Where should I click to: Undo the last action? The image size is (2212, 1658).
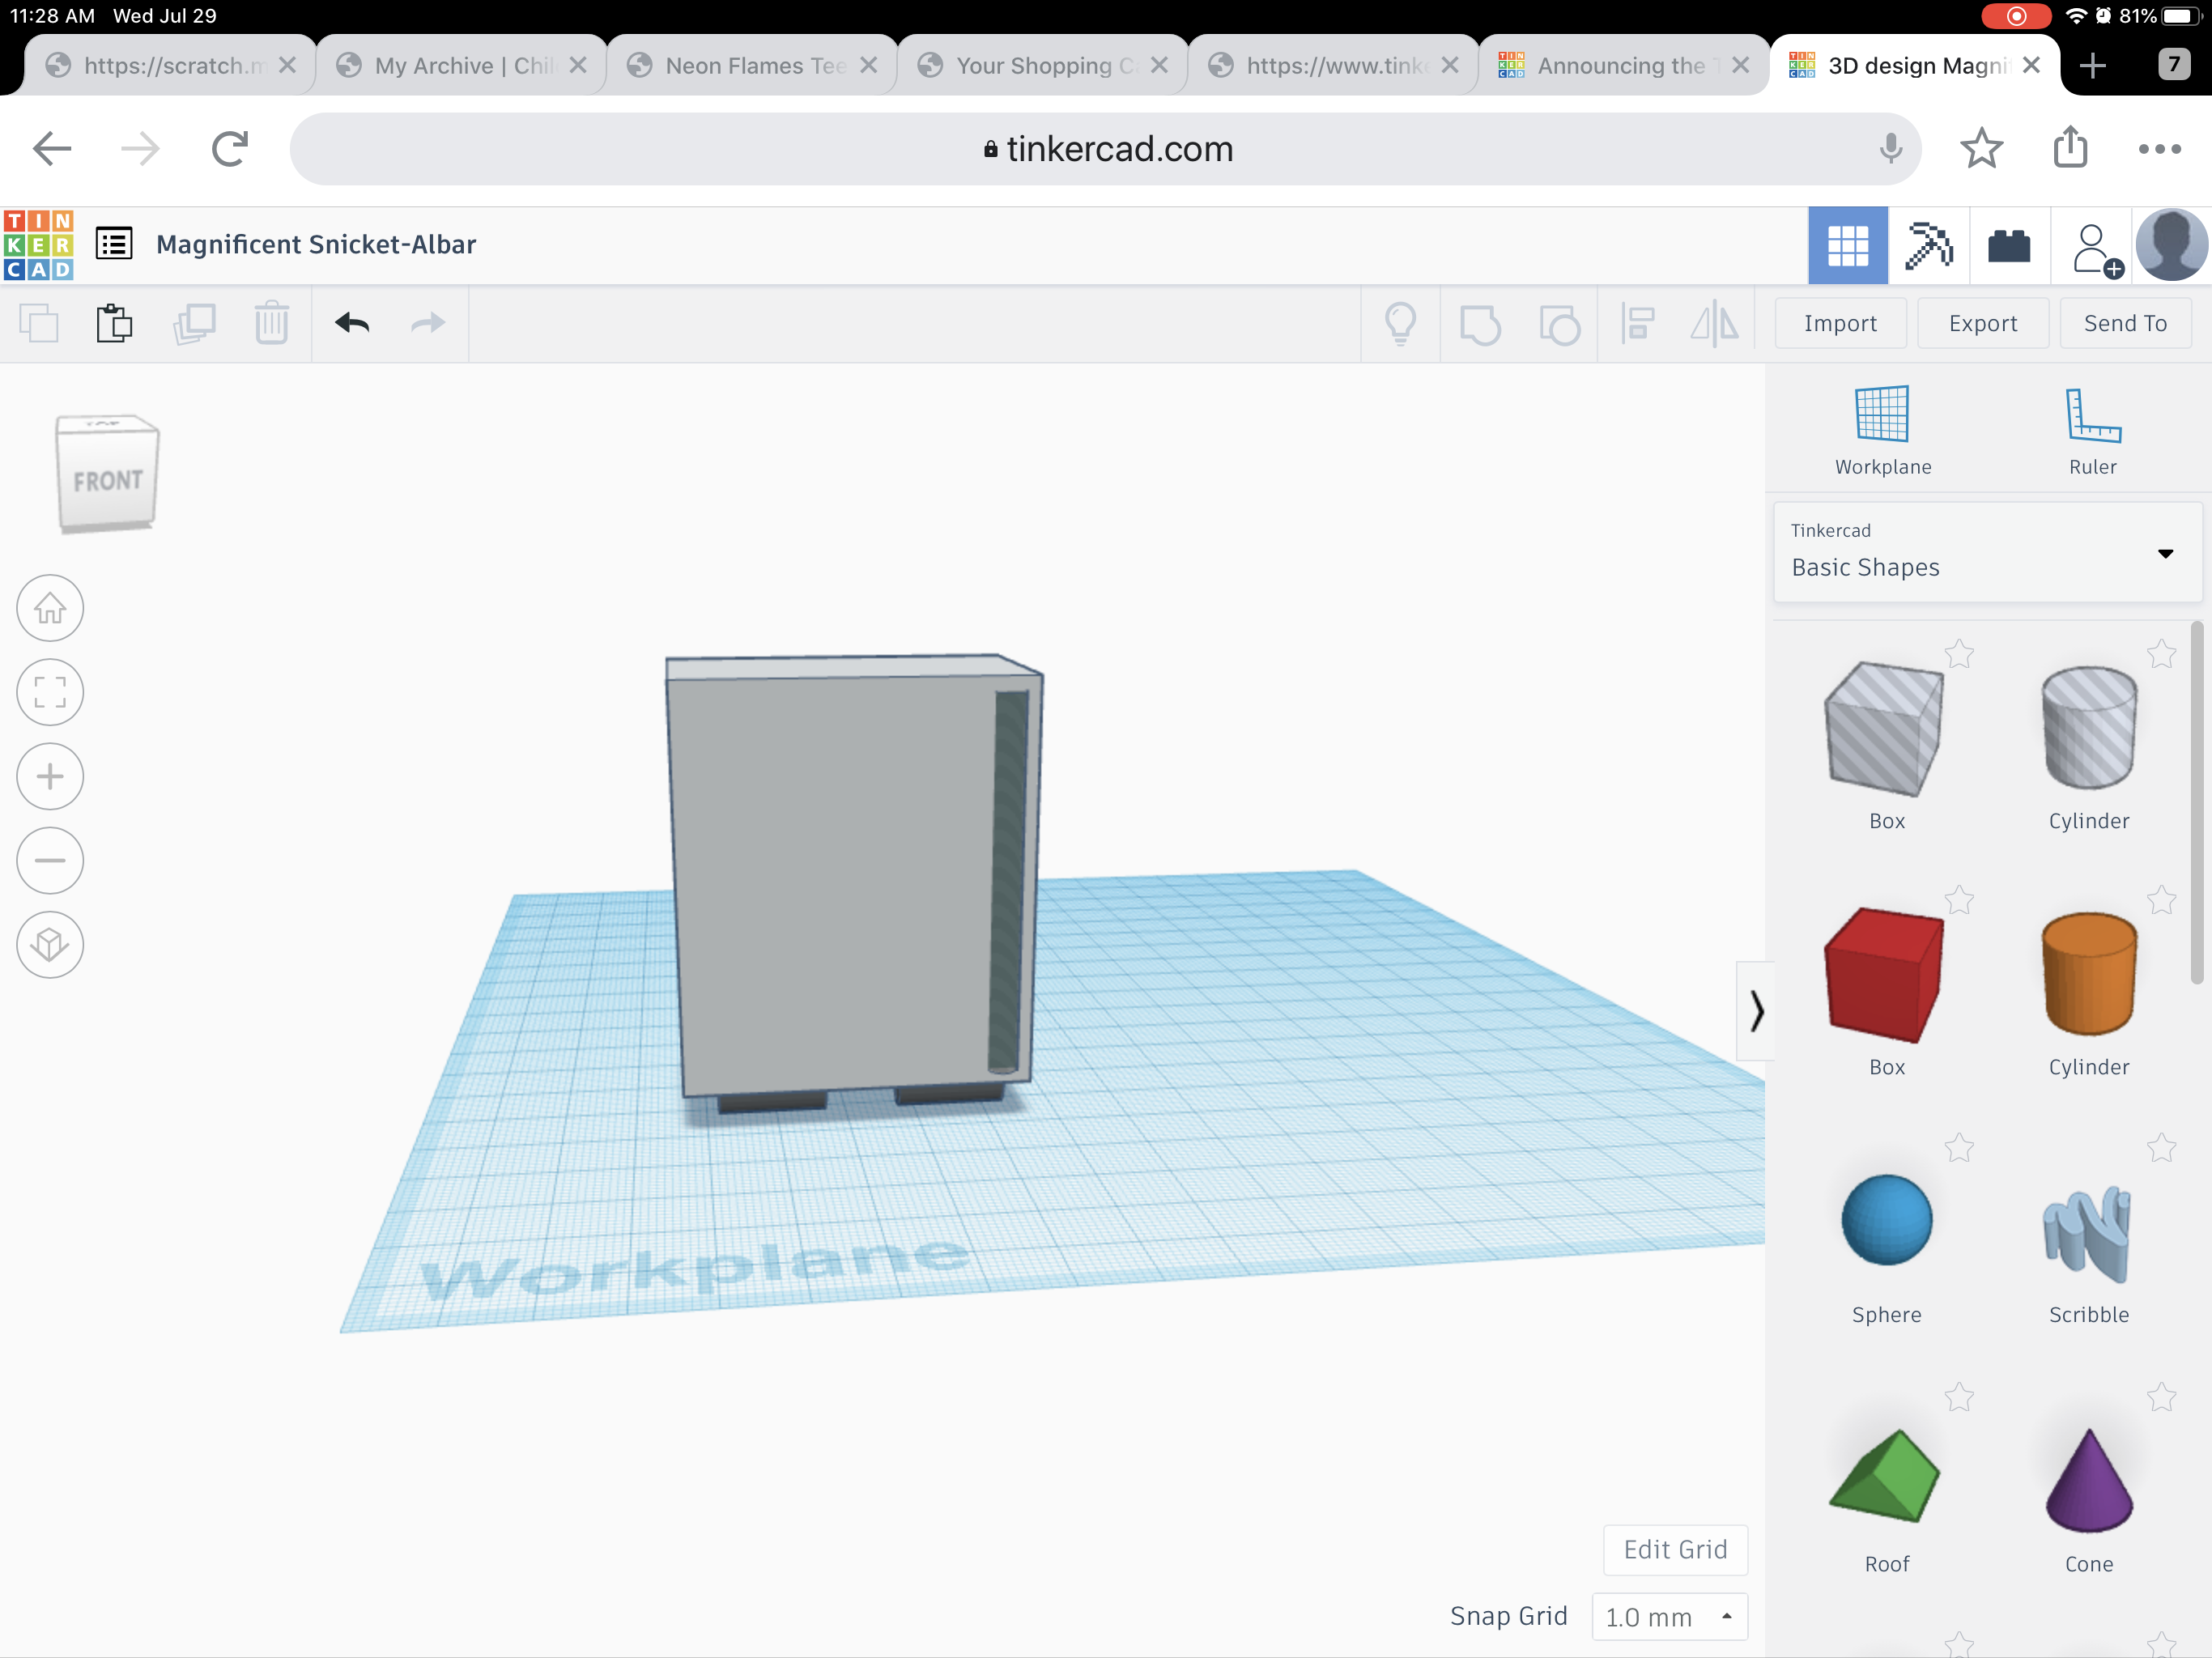coord(352,323)
